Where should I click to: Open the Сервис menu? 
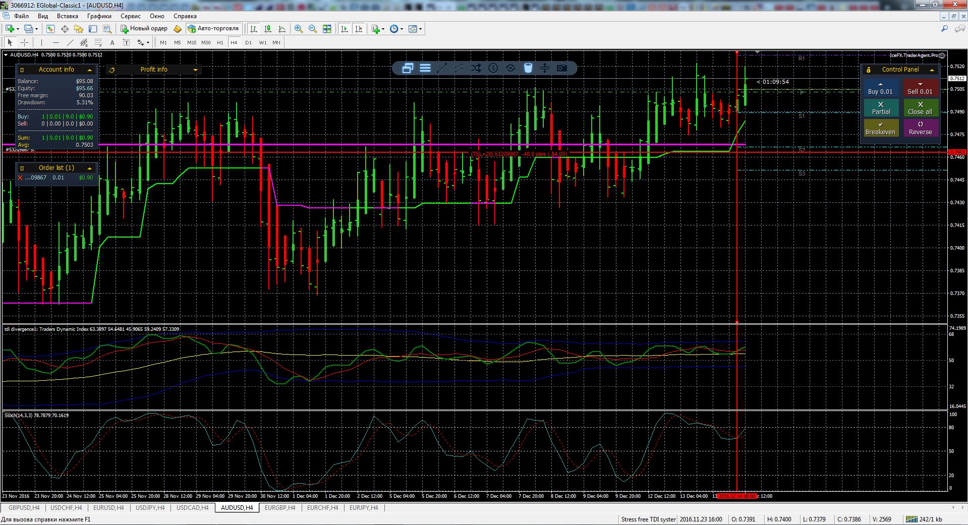131,16
